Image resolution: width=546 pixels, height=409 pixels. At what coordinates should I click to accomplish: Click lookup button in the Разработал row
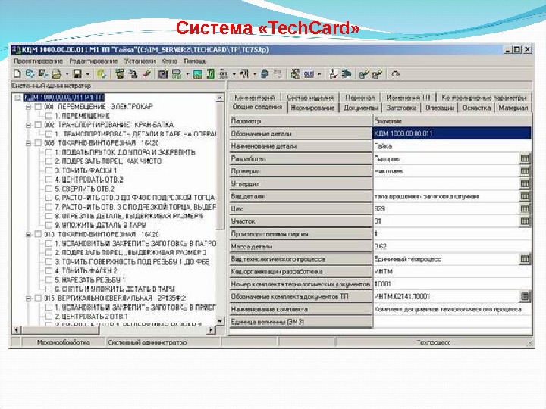[x=525, y=158]
